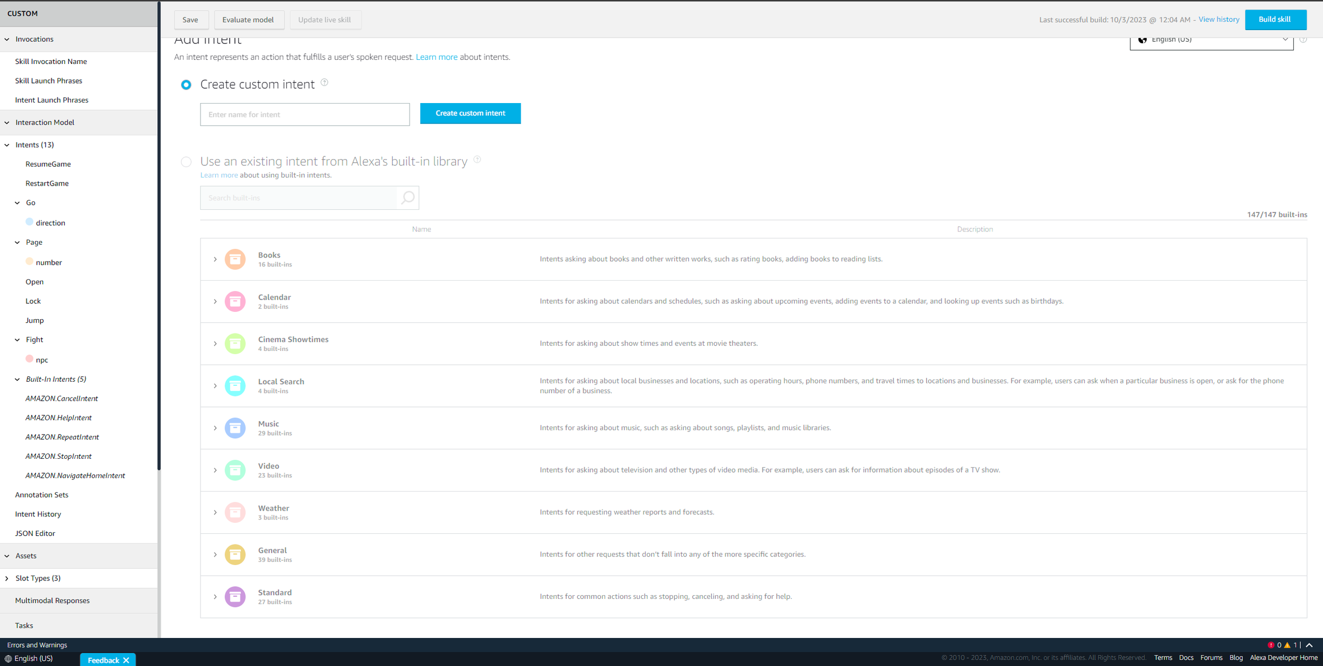Click the Books category archive icon
This screenshot has width=1323, height=666.
click(x=235, y=259)
